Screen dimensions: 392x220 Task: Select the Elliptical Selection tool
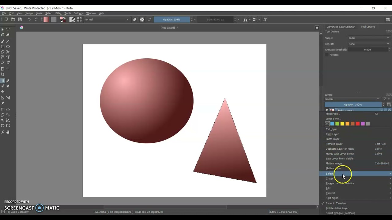point(8,110)
